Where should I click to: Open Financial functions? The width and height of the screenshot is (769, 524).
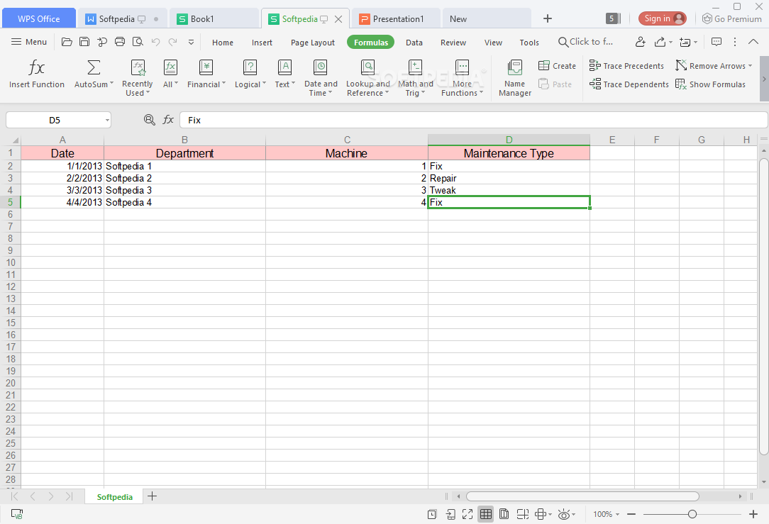206,74
